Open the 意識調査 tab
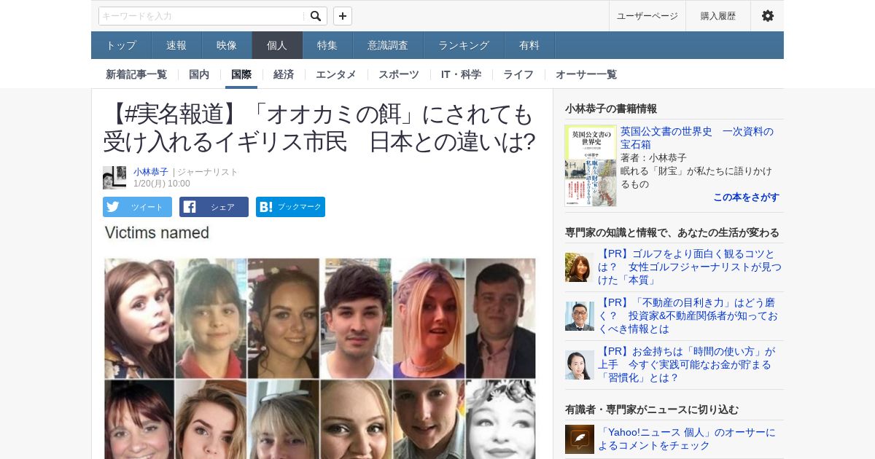Screen dimensions: 875x459 [388, 45]
